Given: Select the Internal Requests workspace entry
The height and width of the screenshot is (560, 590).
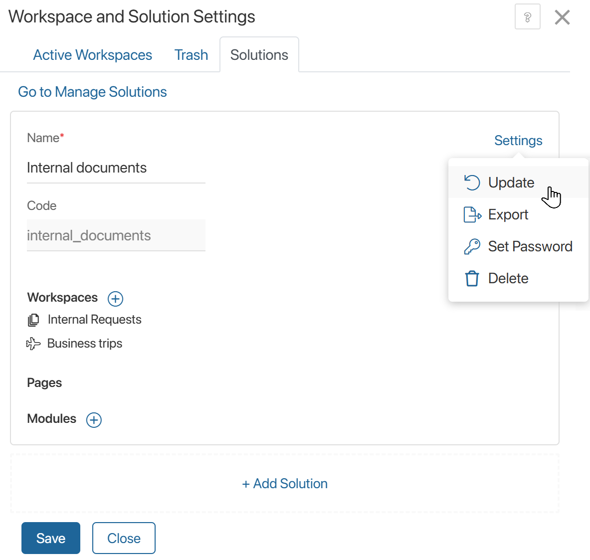Looking at the screenshot, I should (94, 320).
